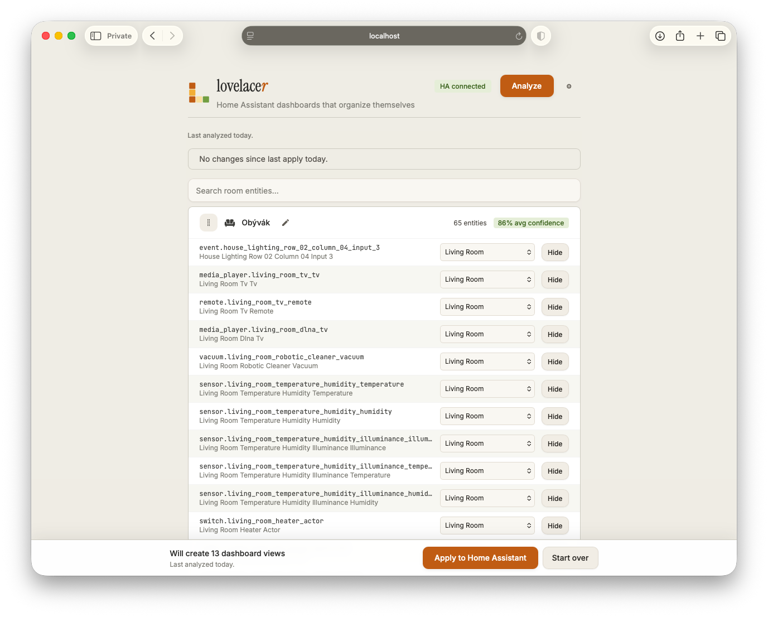Hide the illuminance_tempe sensor entity
The width and height of the screenshot is (768, 617).
pyautogui.click(x=555, y=471)
